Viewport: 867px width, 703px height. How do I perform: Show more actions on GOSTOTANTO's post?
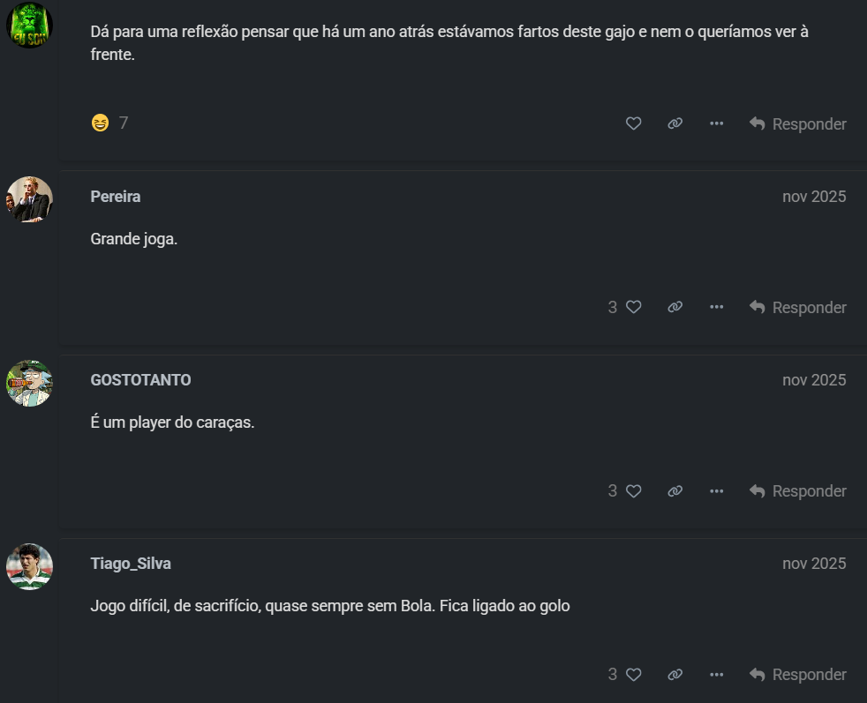pos(716,490)
